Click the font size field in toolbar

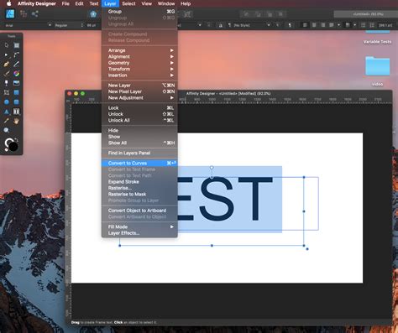(x=92, y=25)
